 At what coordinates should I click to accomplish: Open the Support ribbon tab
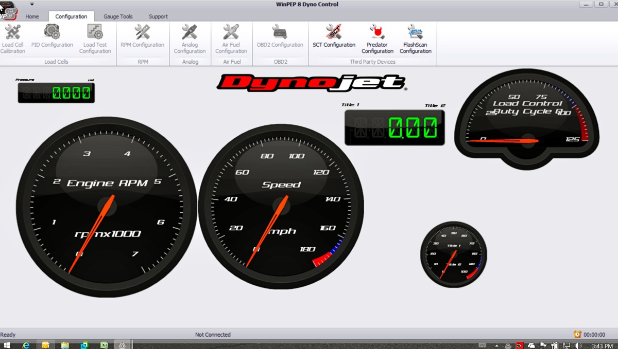click(158, 16)
